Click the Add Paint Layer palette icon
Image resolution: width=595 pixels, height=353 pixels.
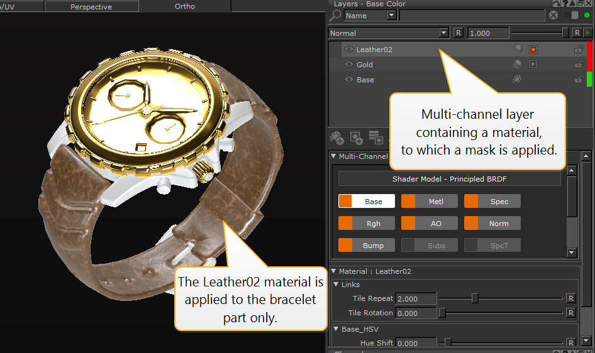337,138
